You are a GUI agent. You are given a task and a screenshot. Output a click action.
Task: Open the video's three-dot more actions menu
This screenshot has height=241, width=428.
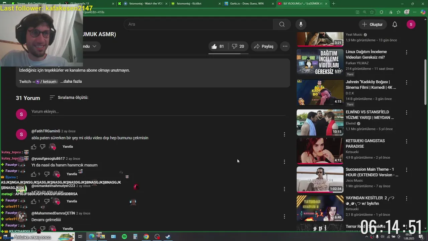click(285, 47)
